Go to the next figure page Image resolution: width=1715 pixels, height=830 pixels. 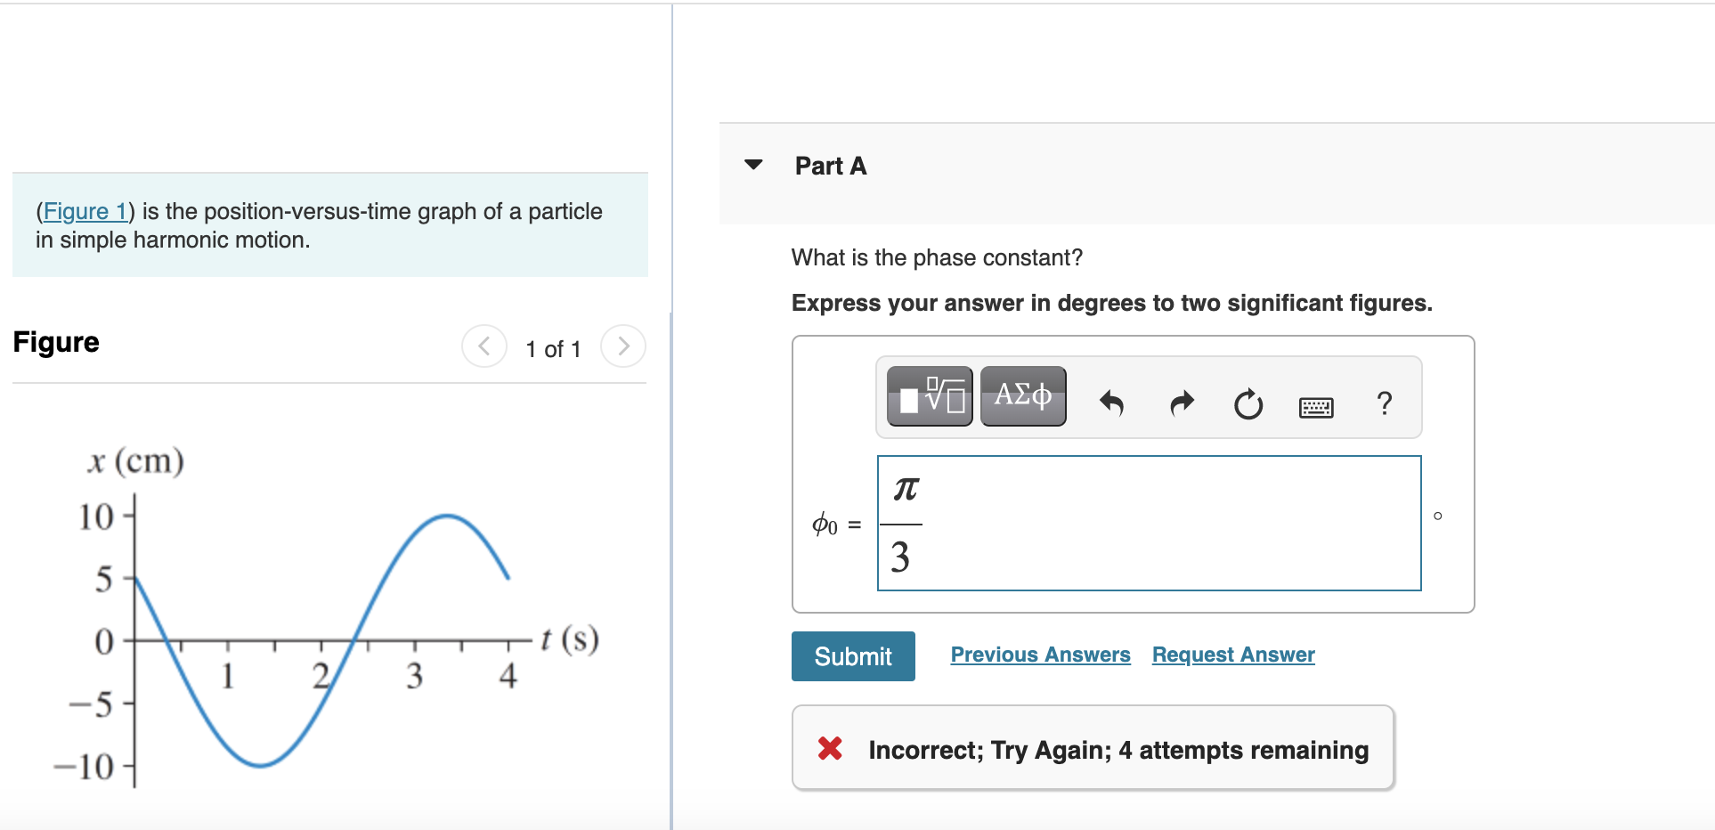click(623, 346)
